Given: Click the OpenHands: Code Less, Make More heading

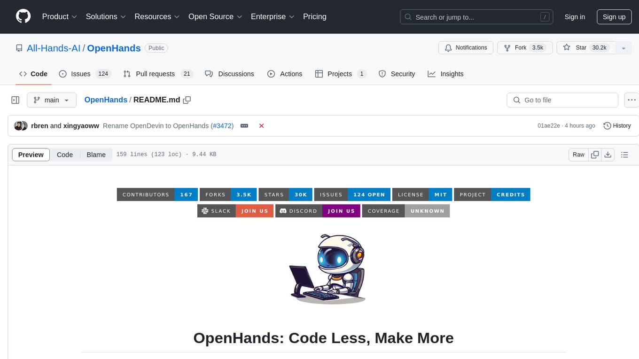Looking at the screenshot, I should tap(323, 338).
